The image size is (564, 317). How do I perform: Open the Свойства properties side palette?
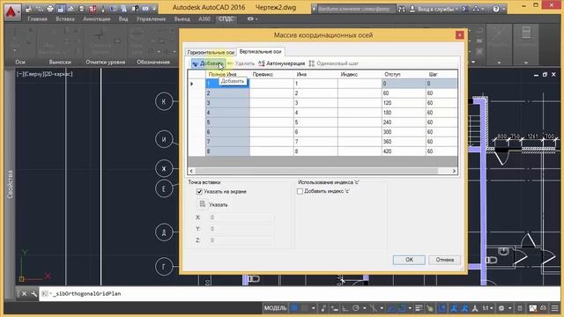[10, 184]
